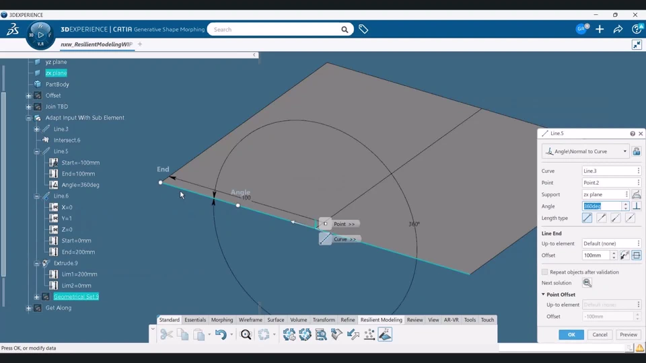Enable Repeat objects after validation checkbox
Screen dimensions: 646x363
point(544,272)
